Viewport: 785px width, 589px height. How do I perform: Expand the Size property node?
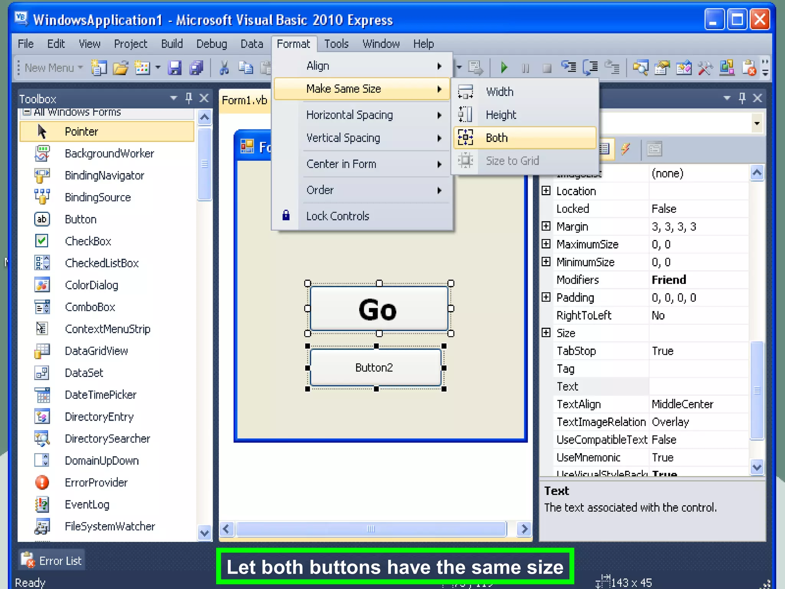[x=546, y=333]
